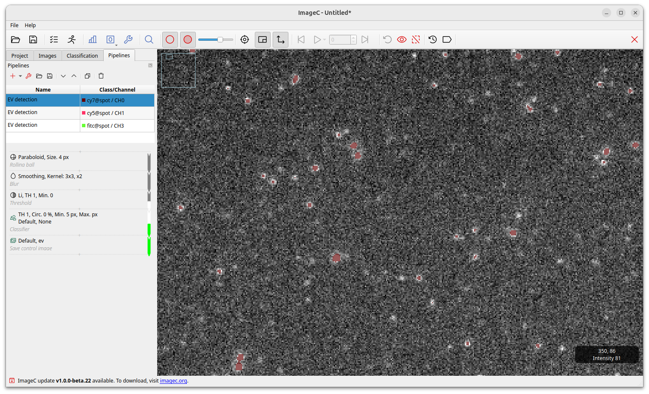Toggle the red eye preview visibility

[402, 39]
